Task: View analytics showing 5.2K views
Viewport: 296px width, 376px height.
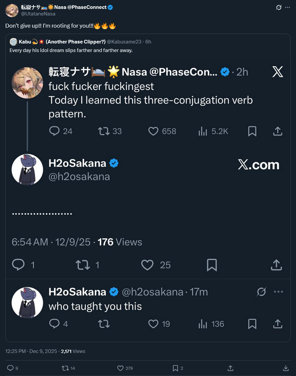Action: (x=203, y=131)
